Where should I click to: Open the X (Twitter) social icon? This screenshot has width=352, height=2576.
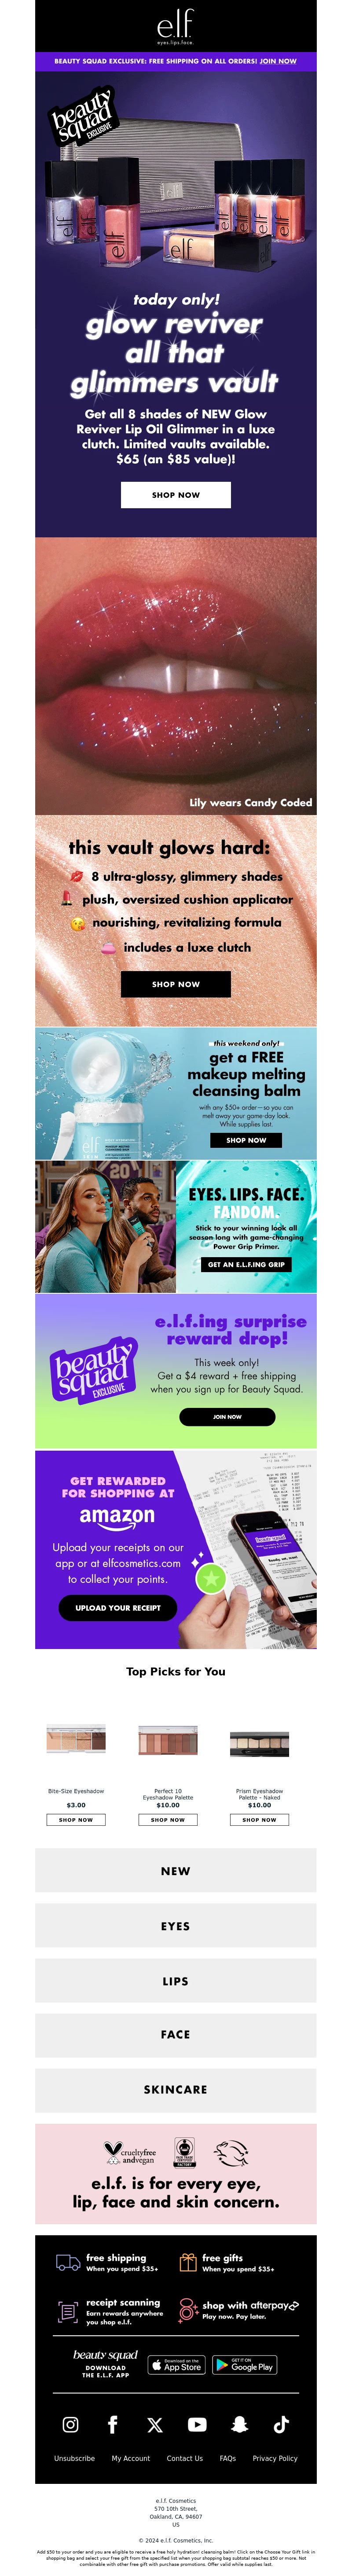pos(154,2424)
